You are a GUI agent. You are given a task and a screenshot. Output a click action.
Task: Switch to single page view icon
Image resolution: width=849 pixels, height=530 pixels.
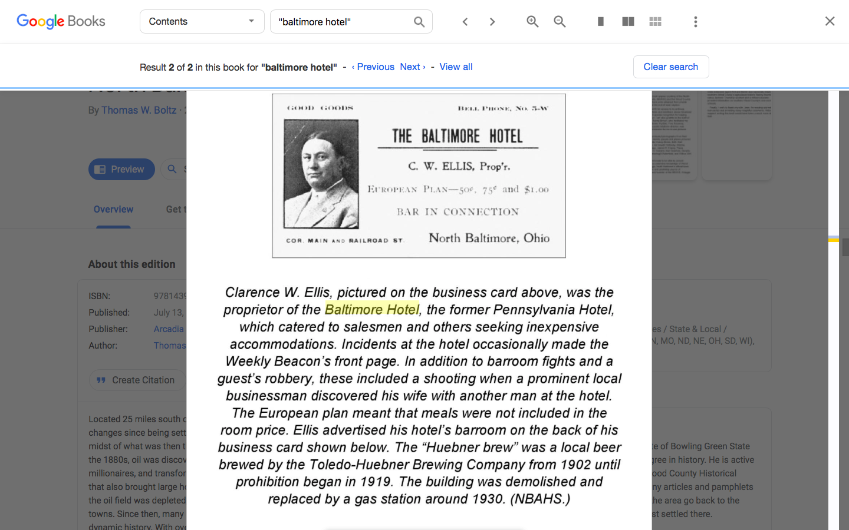[601, 22]
